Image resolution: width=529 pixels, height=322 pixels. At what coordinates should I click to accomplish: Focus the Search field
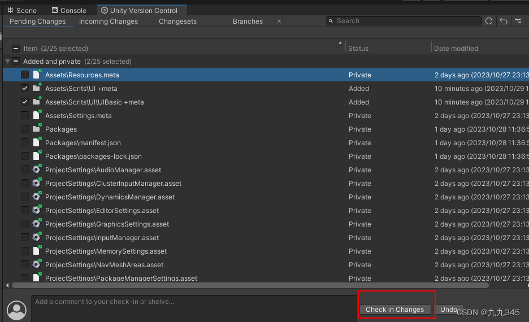tap(404, 21)
